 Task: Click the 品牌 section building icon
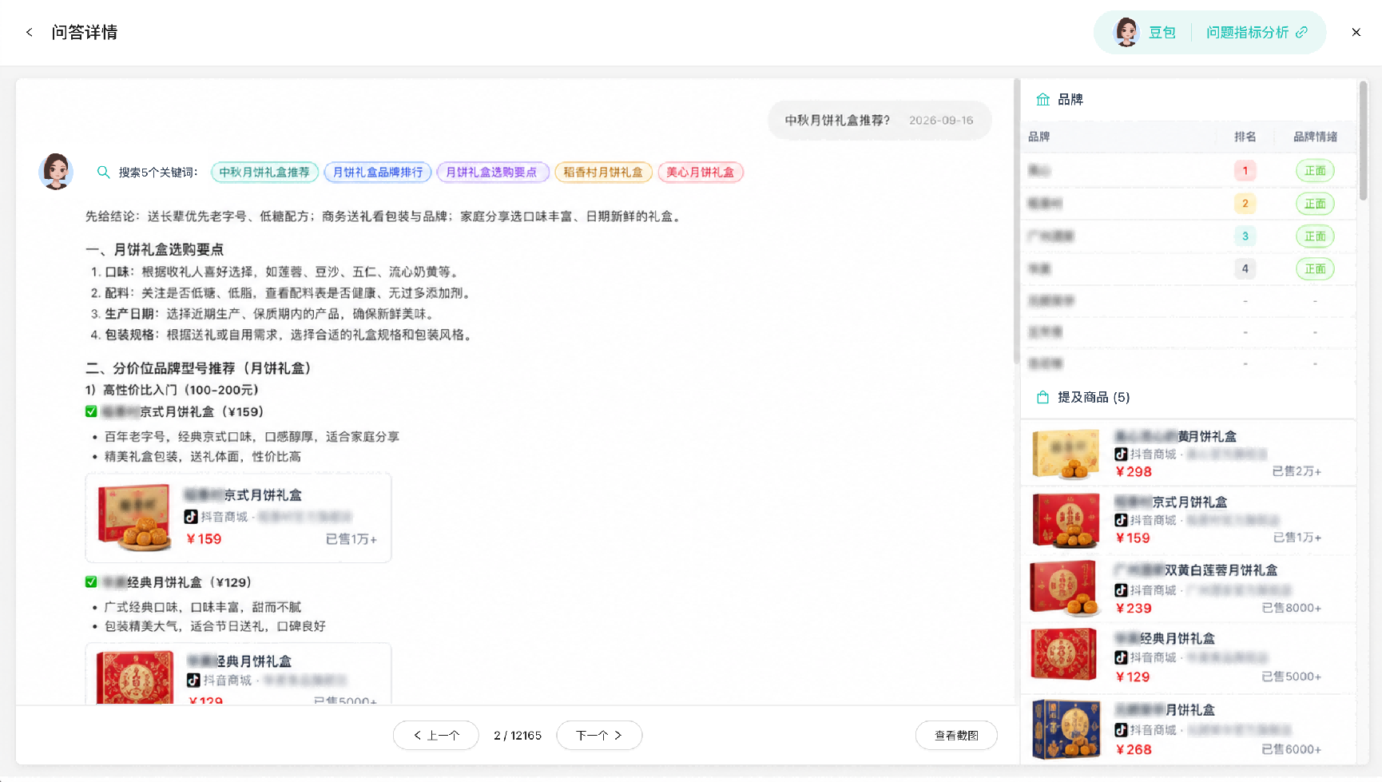[x=1042, y=100]
